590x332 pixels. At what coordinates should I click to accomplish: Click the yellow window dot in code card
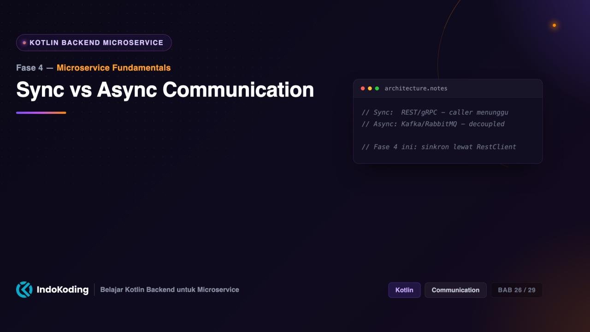coord(370,89)
